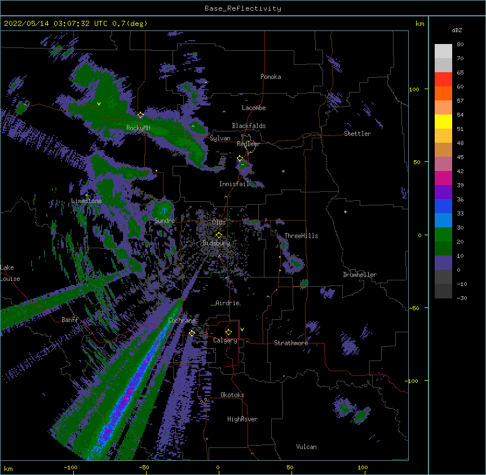Click the km unit label at top right
The height and width of the screenshot is (475, 486).
419,24
